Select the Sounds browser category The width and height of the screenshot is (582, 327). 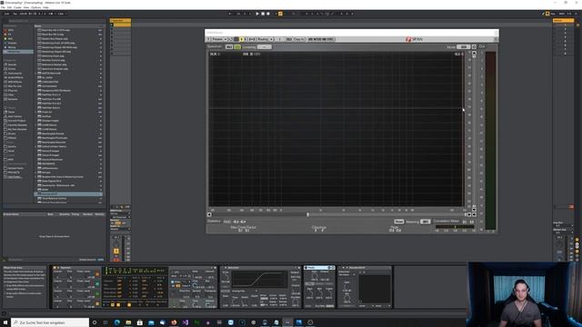(12, 64)
